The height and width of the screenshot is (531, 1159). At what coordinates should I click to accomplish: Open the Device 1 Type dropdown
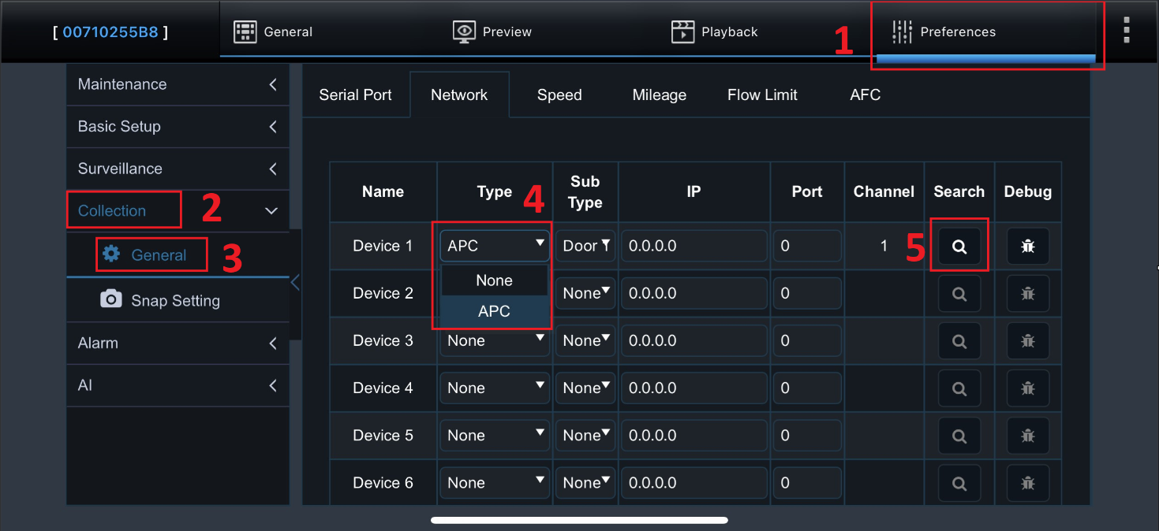495,246
